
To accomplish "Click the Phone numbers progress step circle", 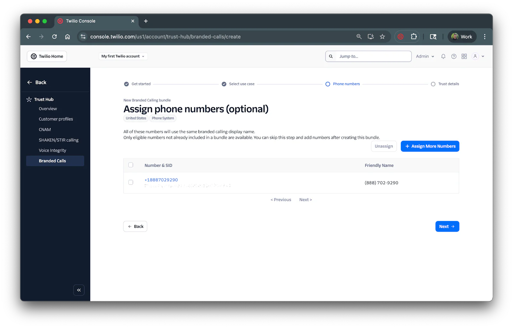I will pyautogui.click(x=328, y=84).
